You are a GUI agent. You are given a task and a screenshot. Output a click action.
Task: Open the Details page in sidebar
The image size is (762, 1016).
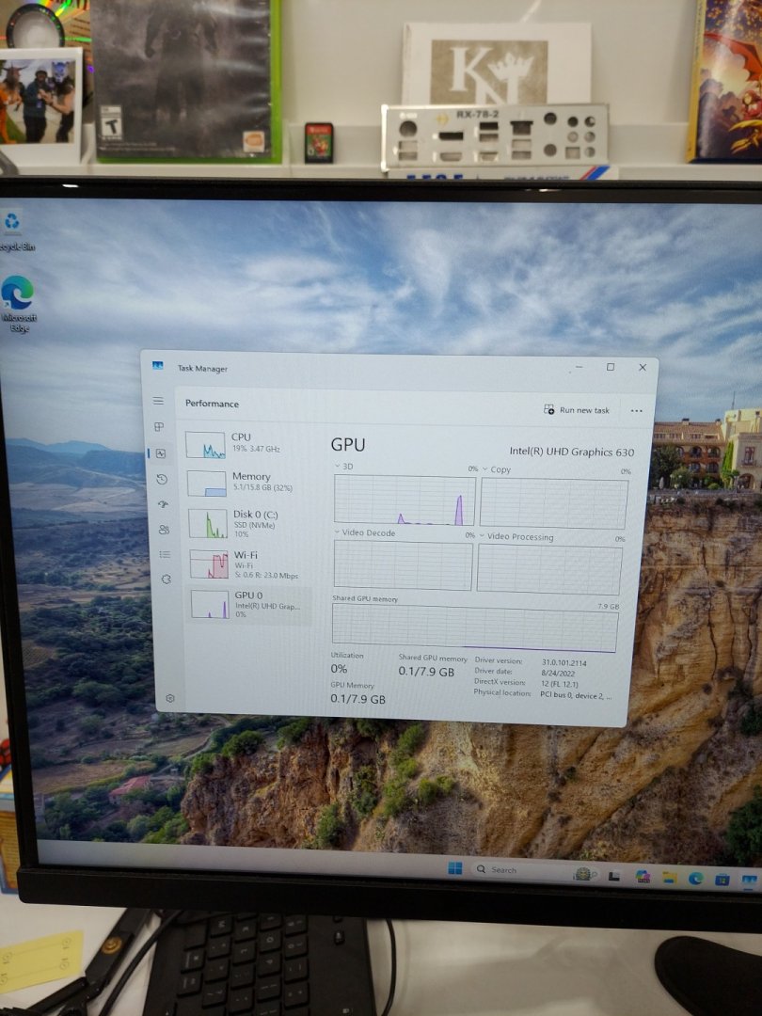point(166,555)
